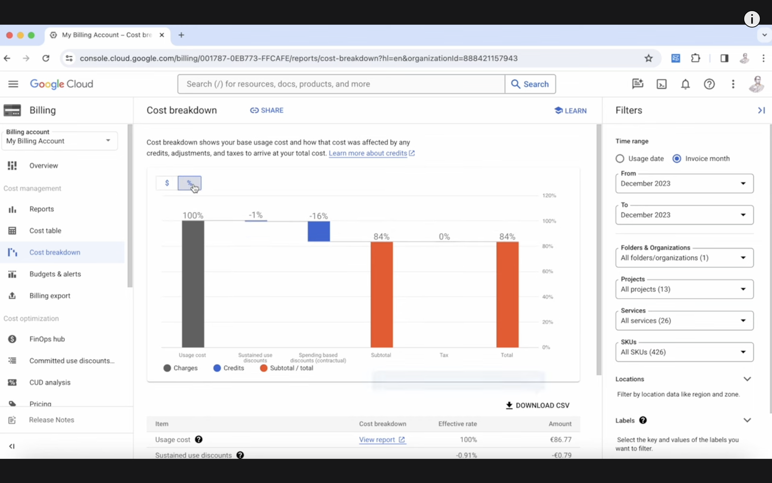The width and height of the screenshot is (772, 483).
Task: Open the tab search dropdown arrow
Action: pos(764,35)
